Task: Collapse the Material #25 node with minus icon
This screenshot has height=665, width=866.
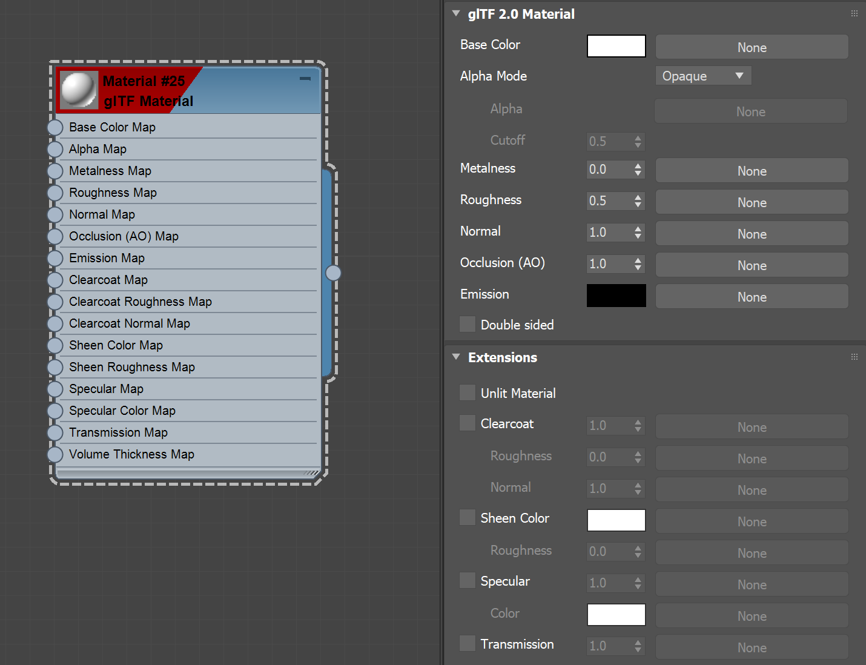Action: (305, 79)
